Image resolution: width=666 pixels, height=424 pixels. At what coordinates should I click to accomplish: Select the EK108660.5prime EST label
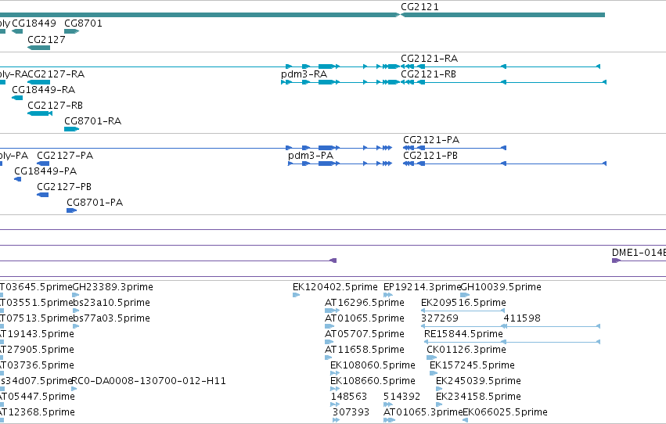373,381
